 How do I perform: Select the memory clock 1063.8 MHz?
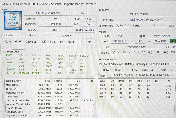pyautogui.click(x=120, y=41)
